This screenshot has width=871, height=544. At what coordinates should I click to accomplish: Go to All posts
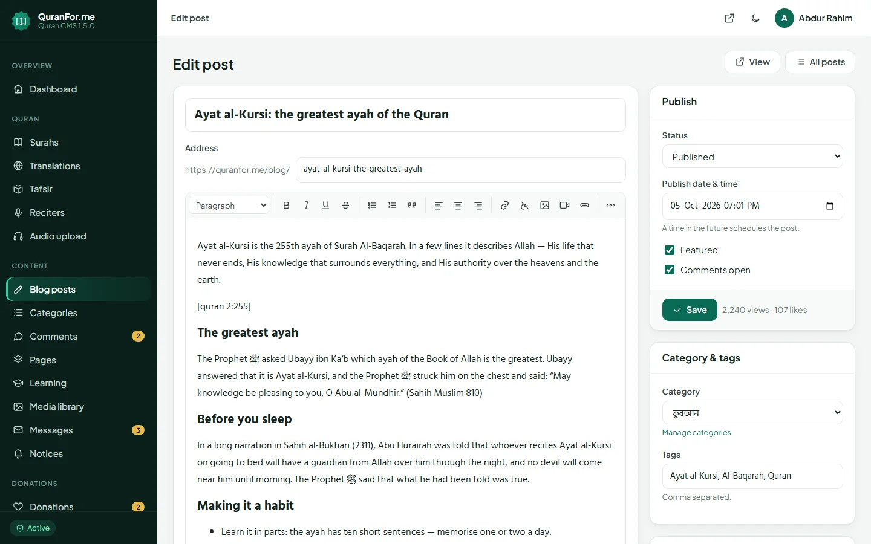(820, 62)
